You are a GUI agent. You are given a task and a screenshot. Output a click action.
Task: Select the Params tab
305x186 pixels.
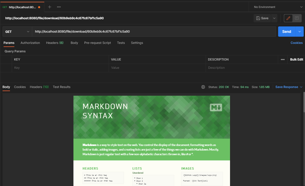tap(9, 43)
